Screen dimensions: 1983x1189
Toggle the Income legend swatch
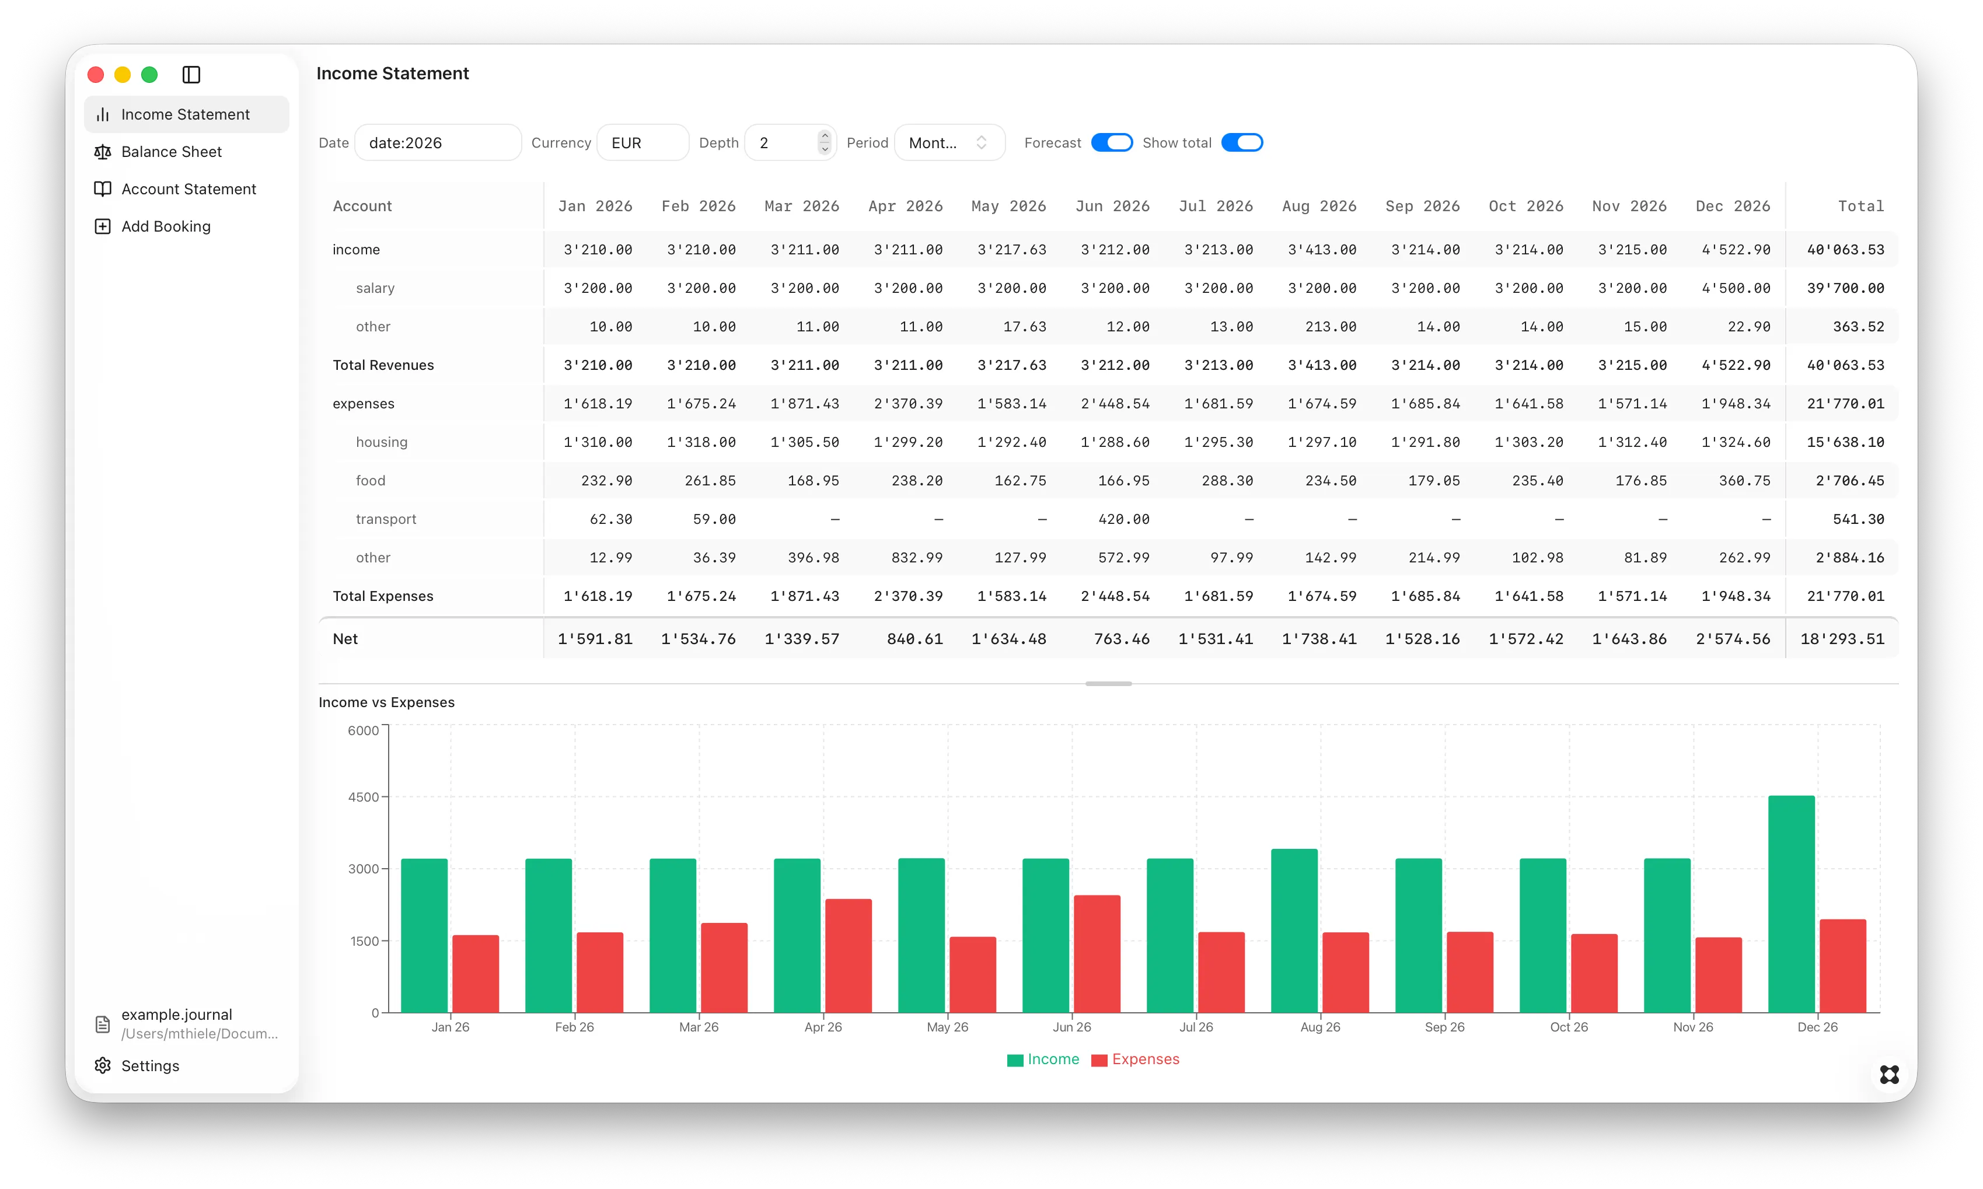pos(1014,1060)
